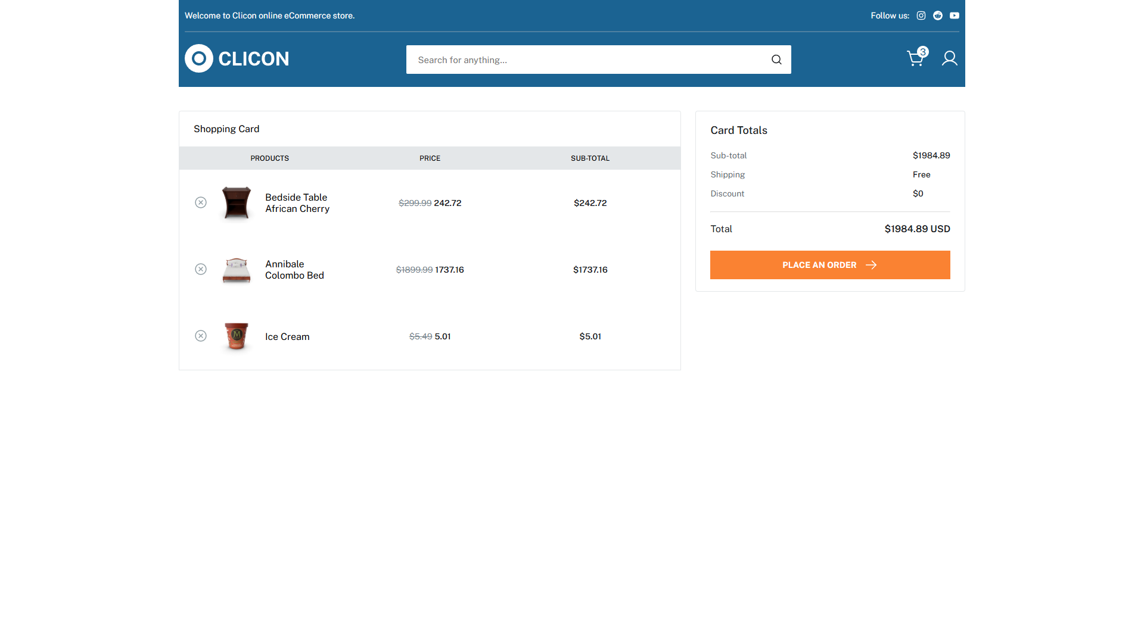This screenshot has width=1144, height=643.
Task: Click the cart item count badge
Action: click(923, 52)
